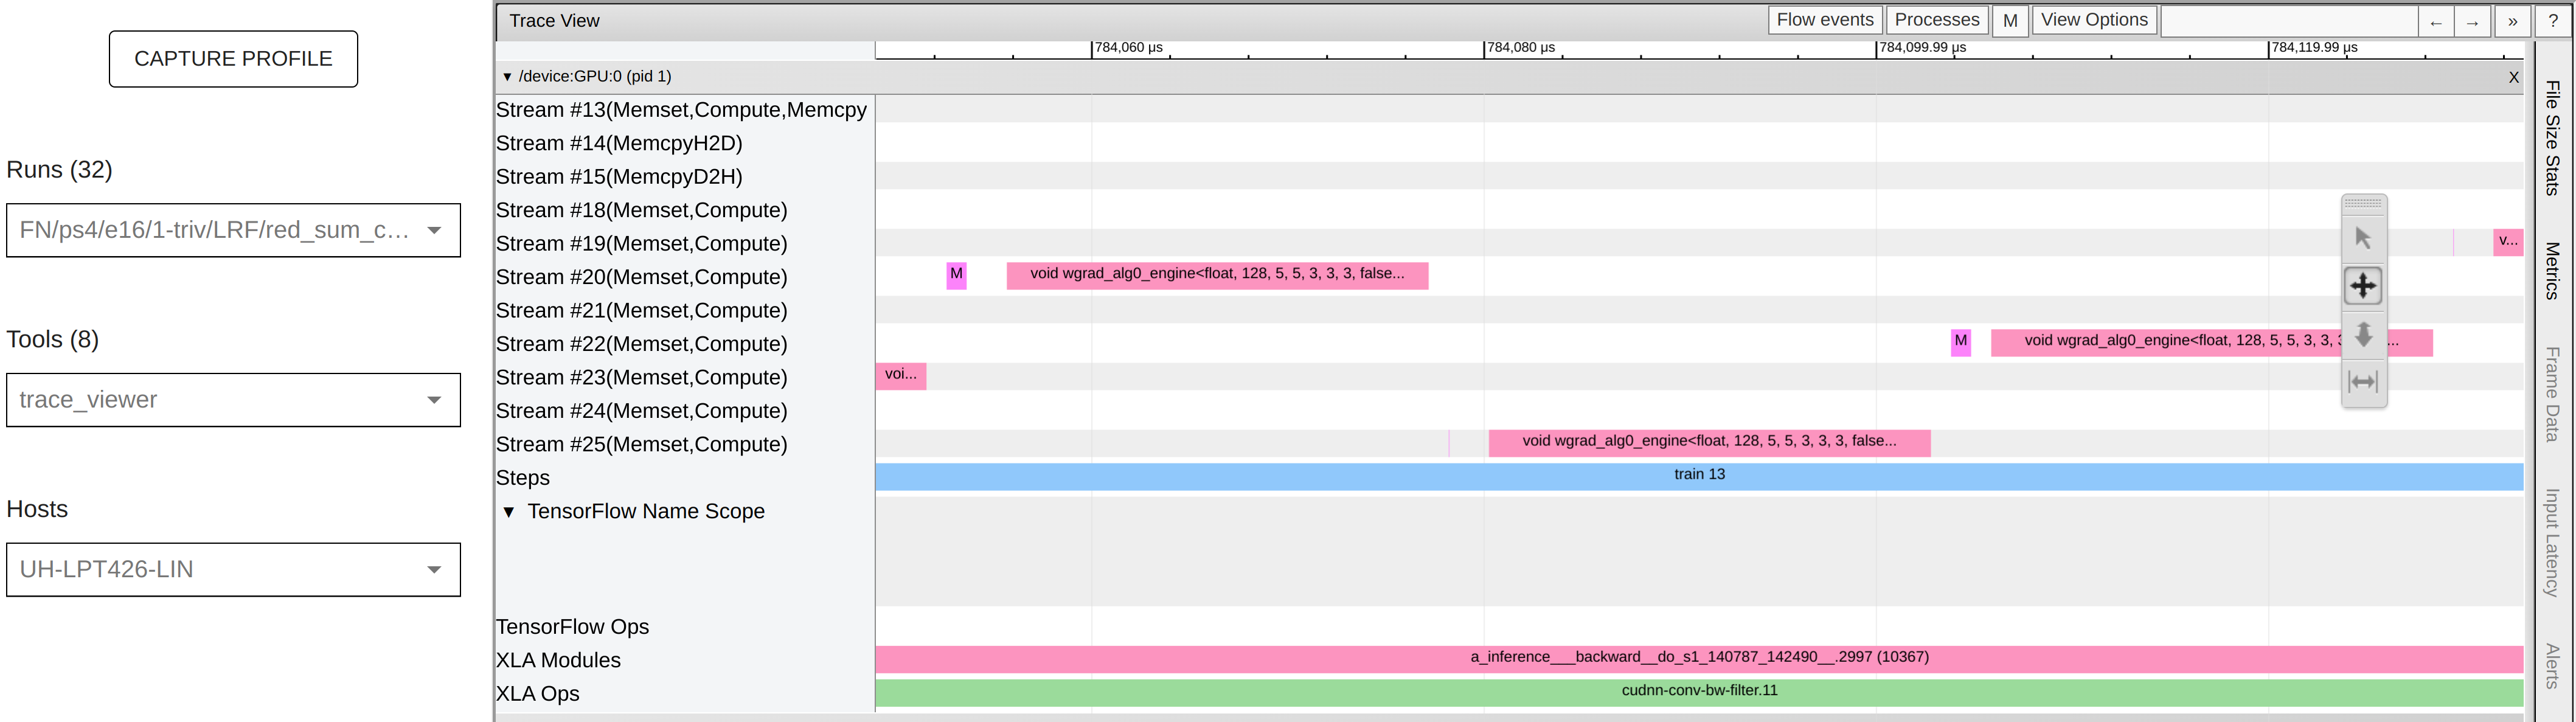Open the Metrics side tab
The width and height of the screenshot is (2576, 722).
pos(2553,271)
